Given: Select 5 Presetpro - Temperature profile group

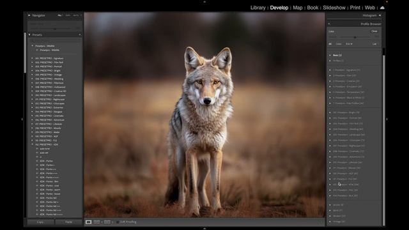Looking at the screenshot, I should pyautogui.click(x=349, y=92).
